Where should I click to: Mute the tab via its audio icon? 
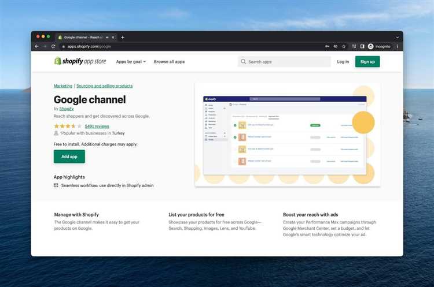point(107,38)
